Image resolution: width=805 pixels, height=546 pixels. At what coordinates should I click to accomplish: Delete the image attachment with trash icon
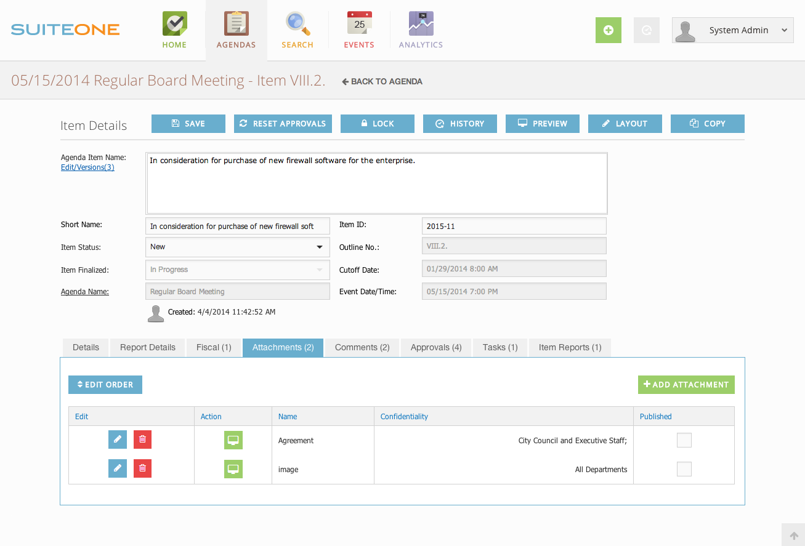(142, 469)
